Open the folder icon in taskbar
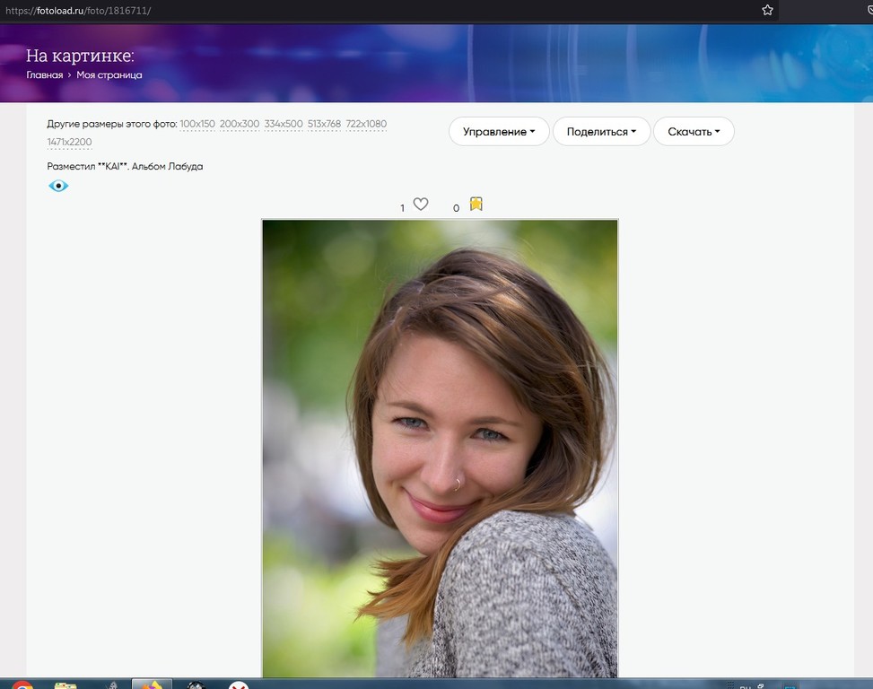This screenshot has height=689, width=873. click(65, 685)
